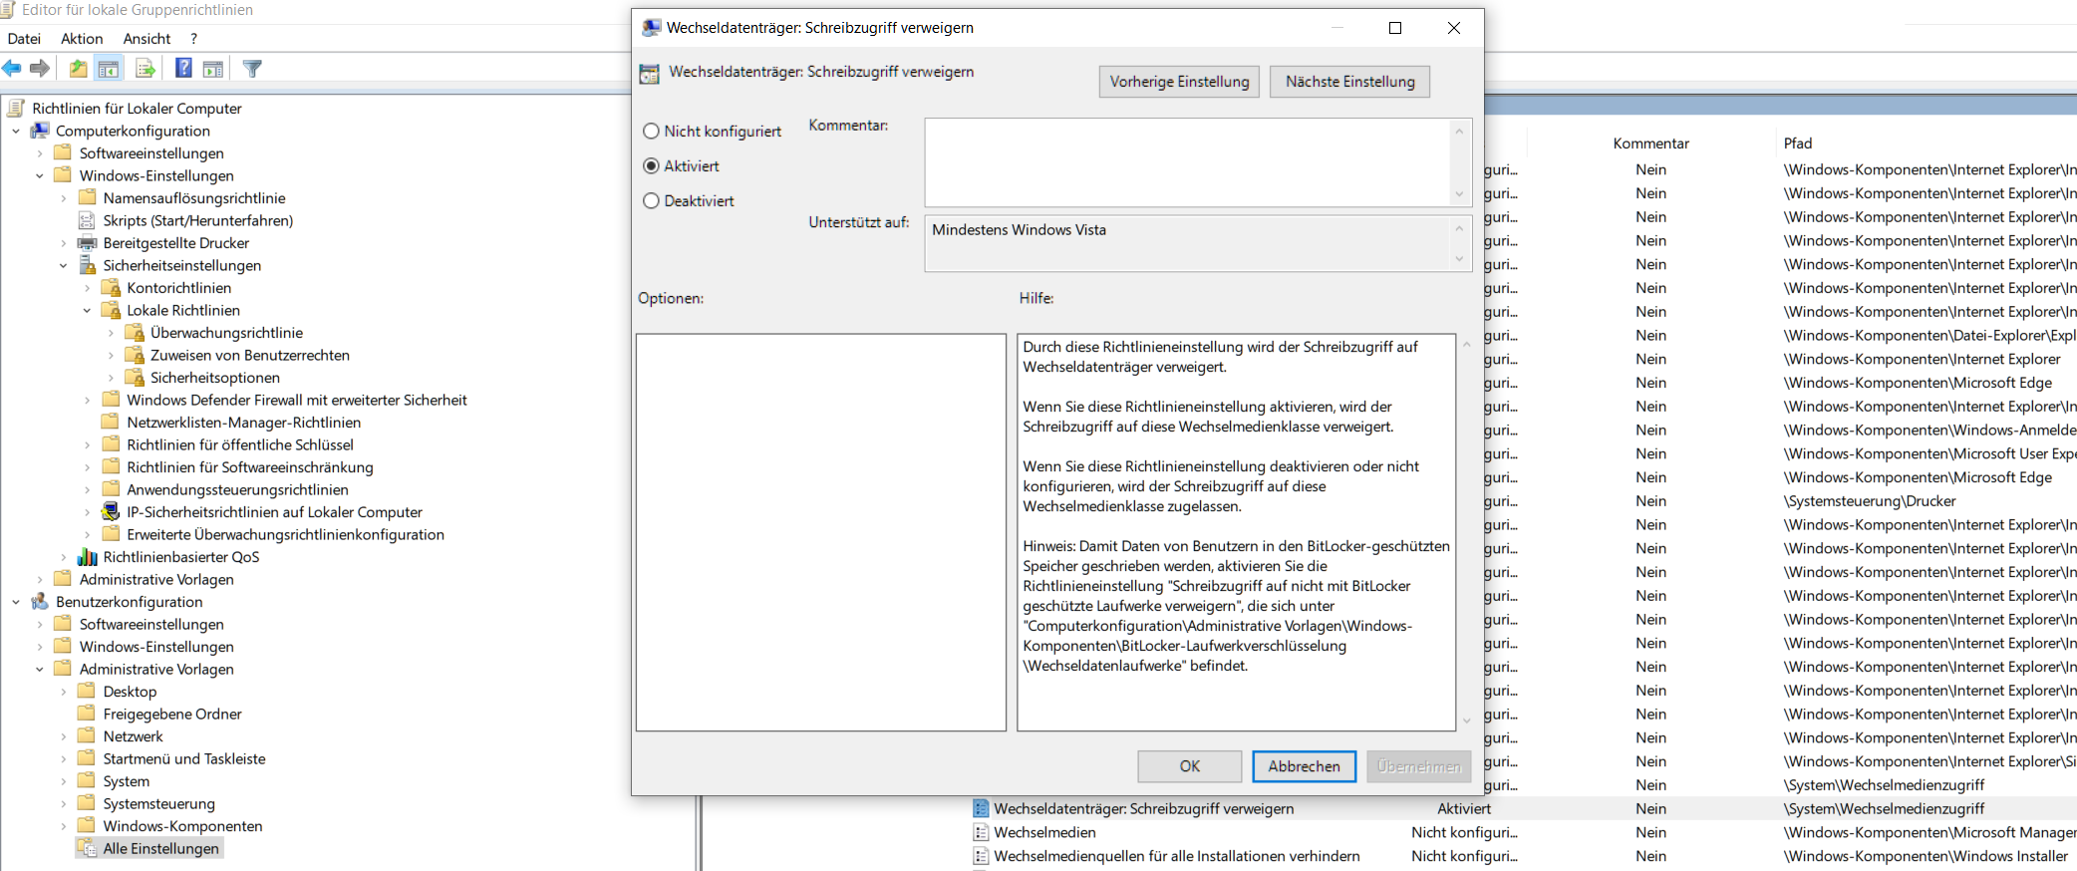Click the Richtlinienbasierter QoS chart icon
The width and height of the screenshot is (2077, 871).
click(87, 557)
